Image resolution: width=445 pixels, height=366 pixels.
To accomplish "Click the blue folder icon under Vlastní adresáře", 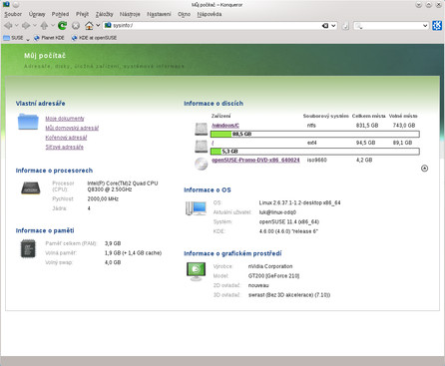I will [x=28, y=122].
